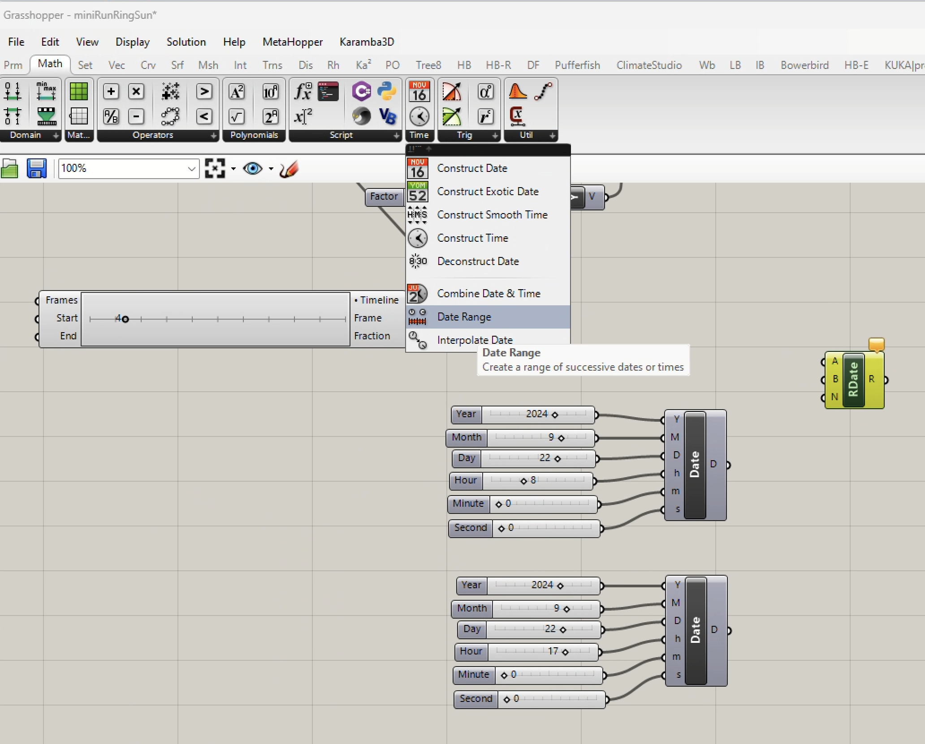Toggle the preview eye icon
The width and height of the screenshot is (925, 744).
click(252, 169)
